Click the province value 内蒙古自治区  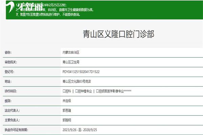[71, 52]
